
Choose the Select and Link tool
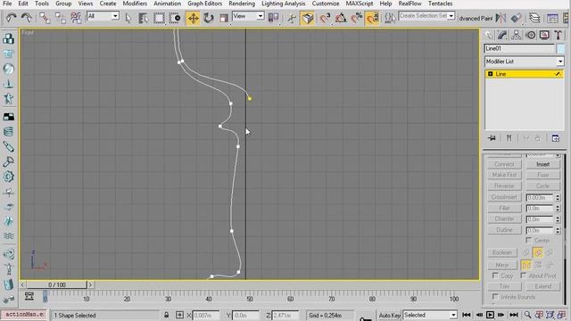(45, 18)
